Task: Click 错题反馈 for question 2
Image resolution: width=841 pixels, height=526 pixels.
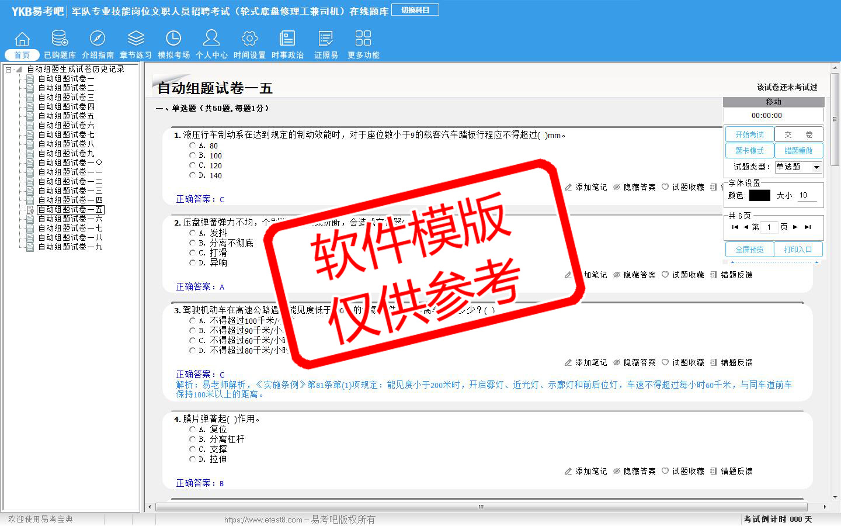Action: (731, 275)
